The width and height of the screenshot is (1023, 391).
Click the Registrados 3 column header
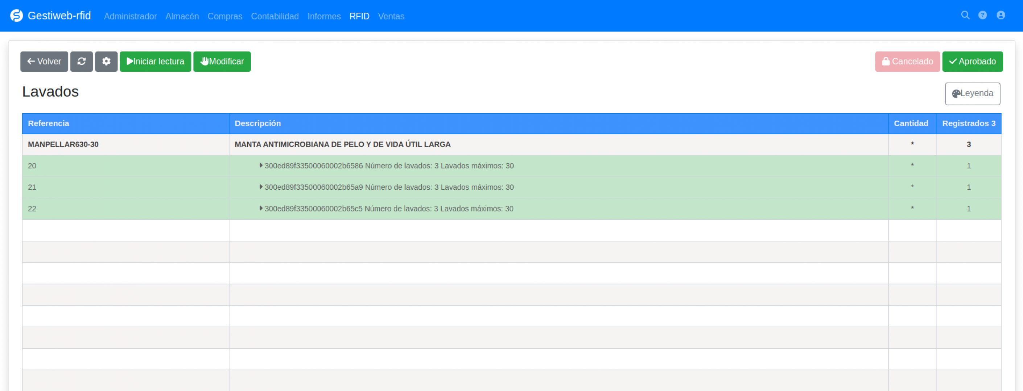(969, 123)
